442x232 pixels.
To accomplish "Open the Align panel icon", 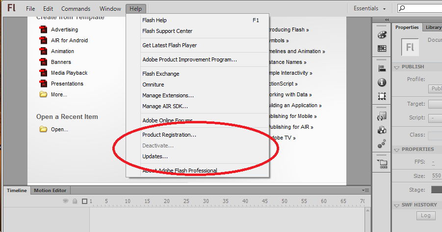I will point(382,68).
